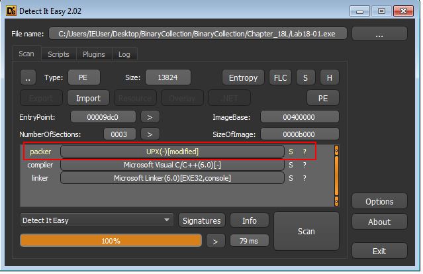Click the Entropy button

click(x=243, y=77)
